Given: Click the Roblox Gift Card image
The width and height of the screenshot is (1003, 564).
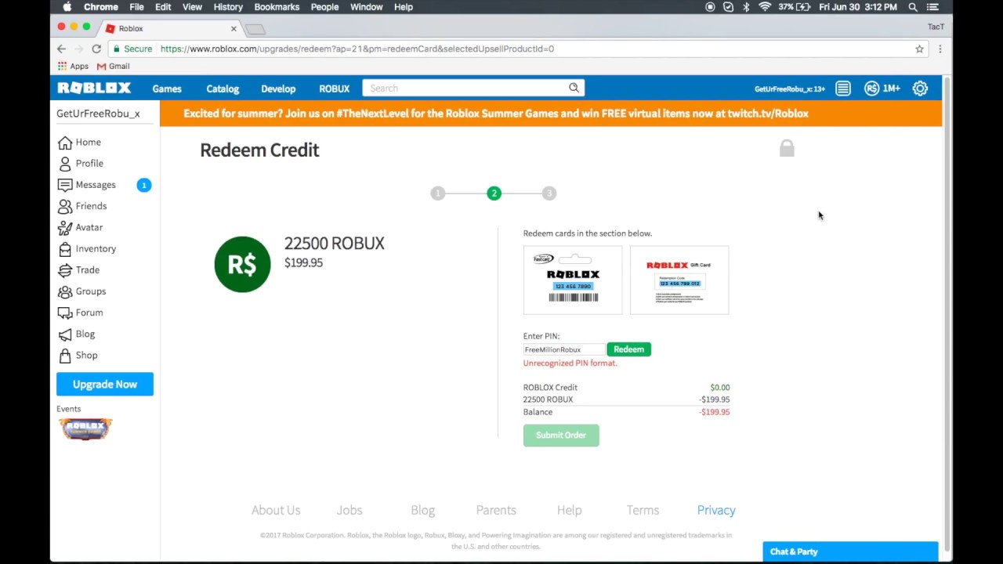Looking at the screenshot, I should (x=679, y=280).
